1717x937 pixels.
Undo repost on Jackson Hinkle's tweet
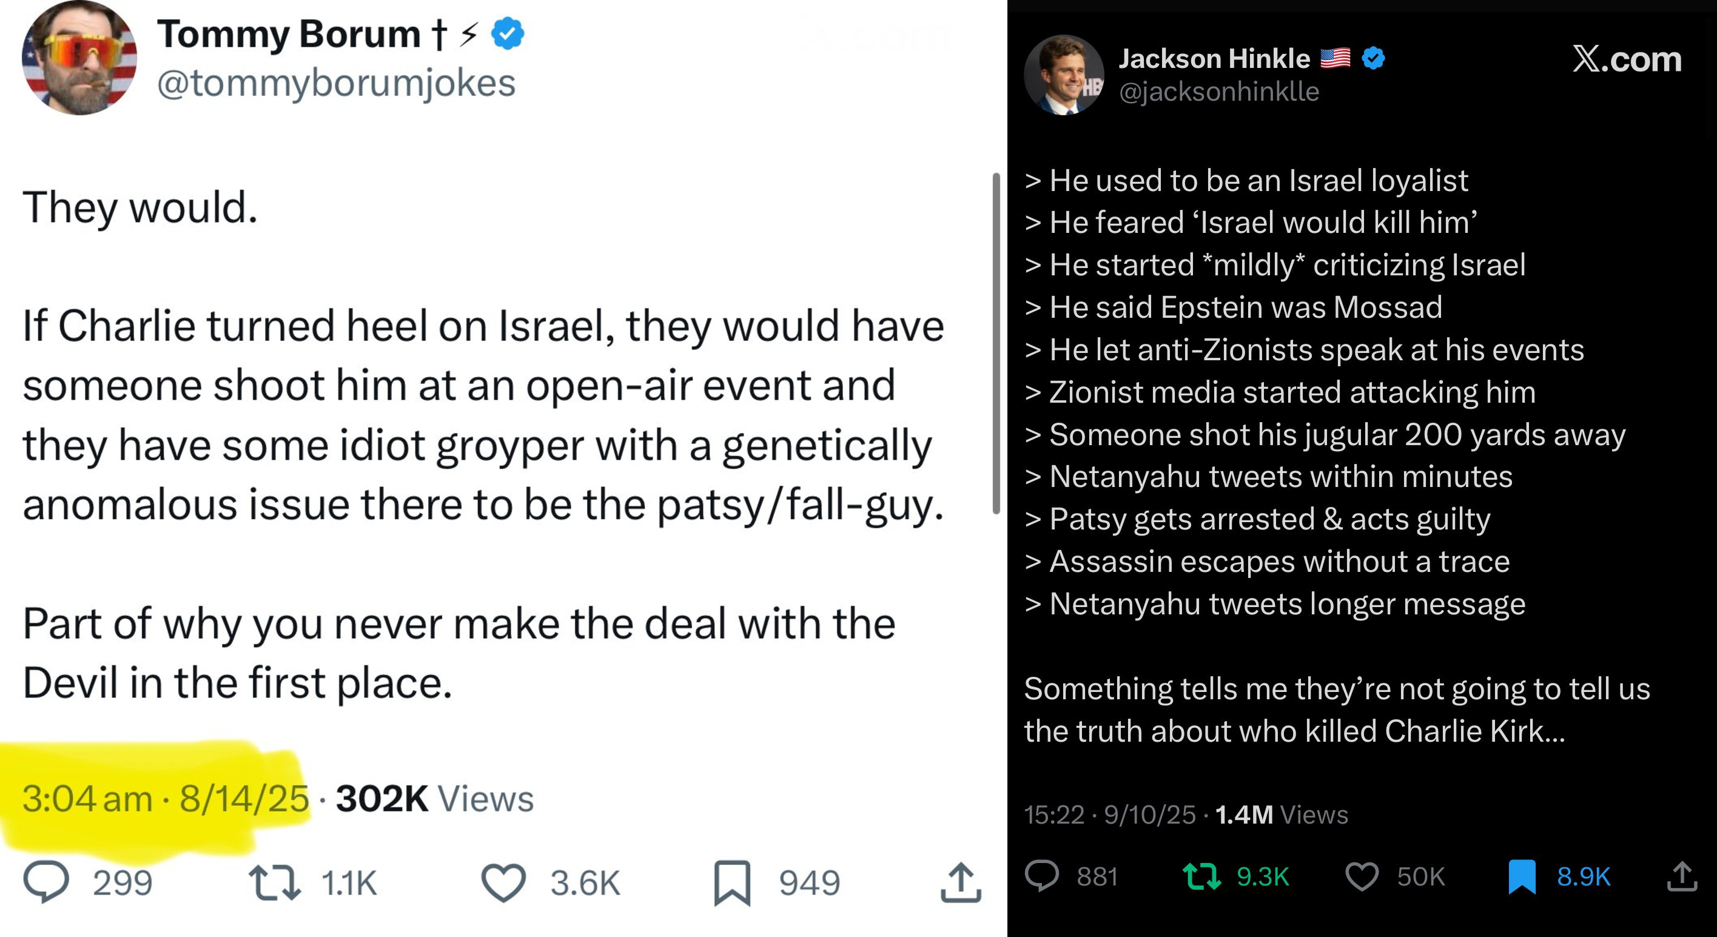[x=1201, y=876]
